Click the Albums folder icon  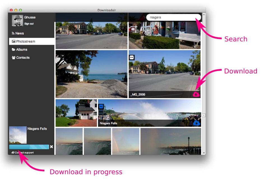[13, 49]
